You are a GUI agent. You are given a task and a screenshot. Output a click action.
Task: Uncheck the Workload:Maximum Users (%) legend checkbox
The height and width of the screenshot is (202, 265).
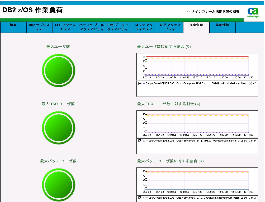(x=139, y=84)
